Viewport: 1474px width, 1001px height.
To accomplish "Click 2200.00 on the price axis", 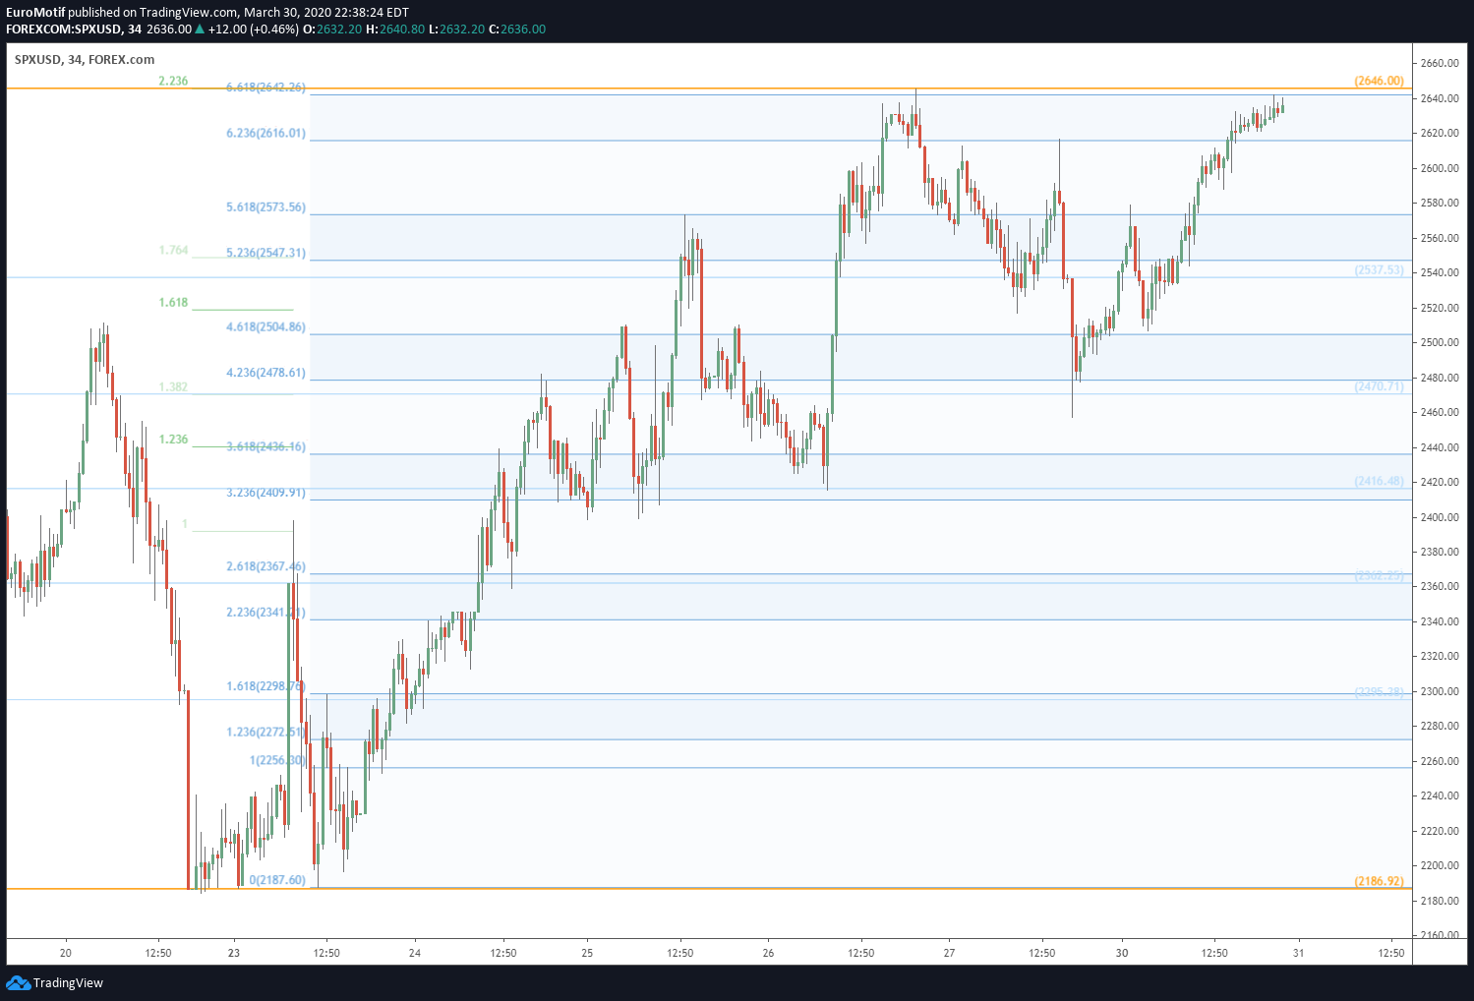I will tap(1440, 865).
